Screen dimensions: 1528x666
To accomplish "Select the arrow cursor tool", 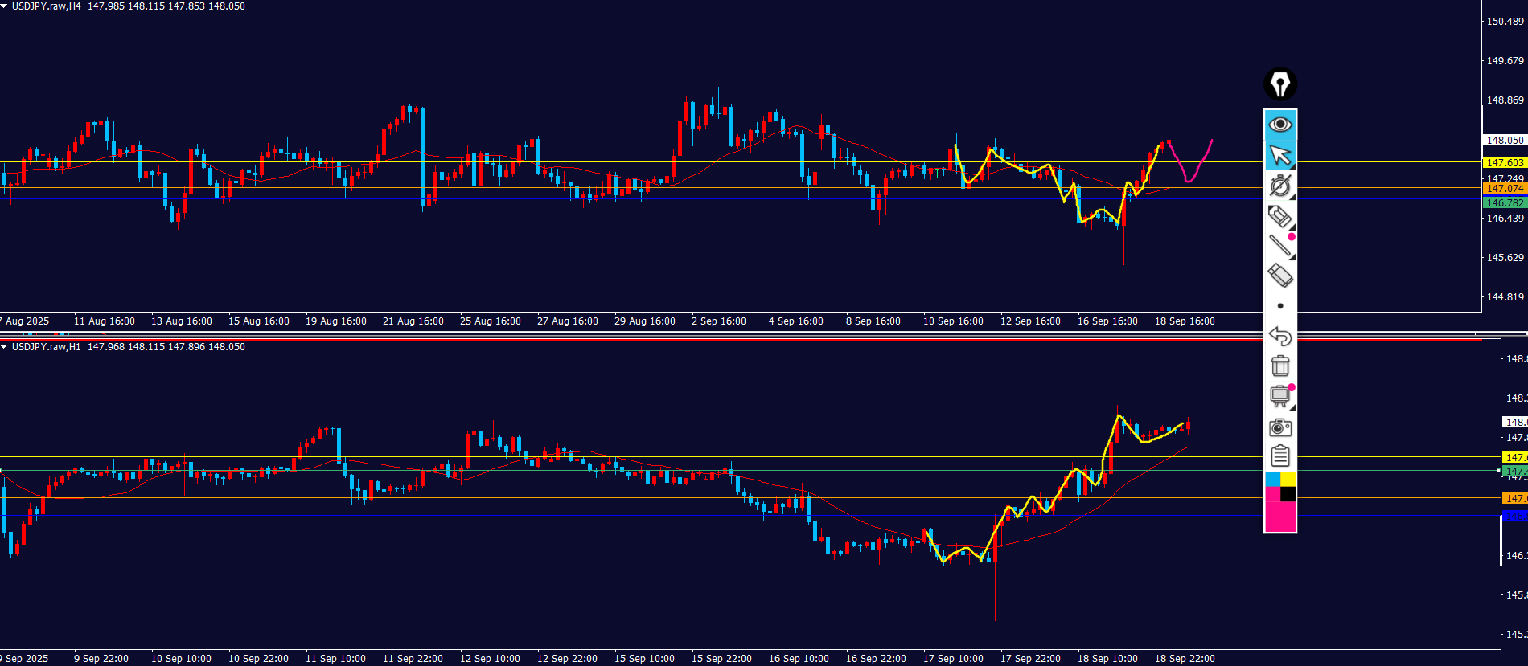I will point(1279,155).
